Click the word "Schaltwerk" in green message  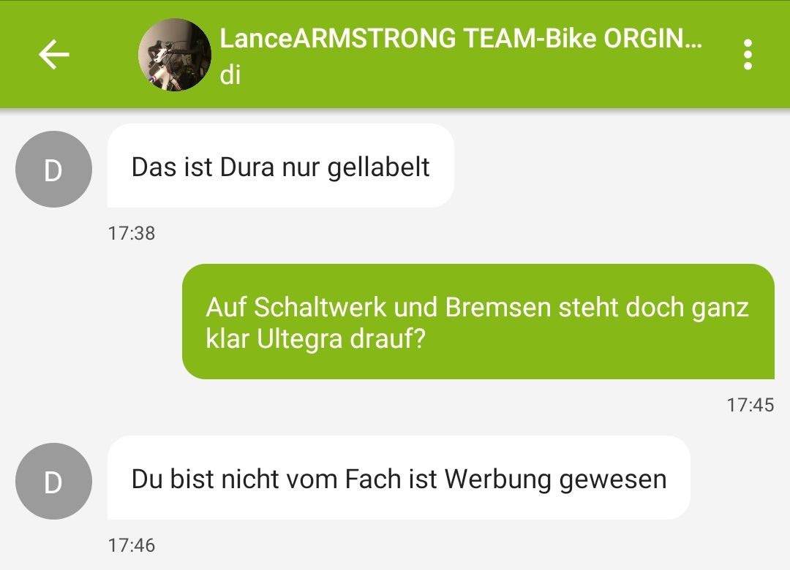[320, 307]
